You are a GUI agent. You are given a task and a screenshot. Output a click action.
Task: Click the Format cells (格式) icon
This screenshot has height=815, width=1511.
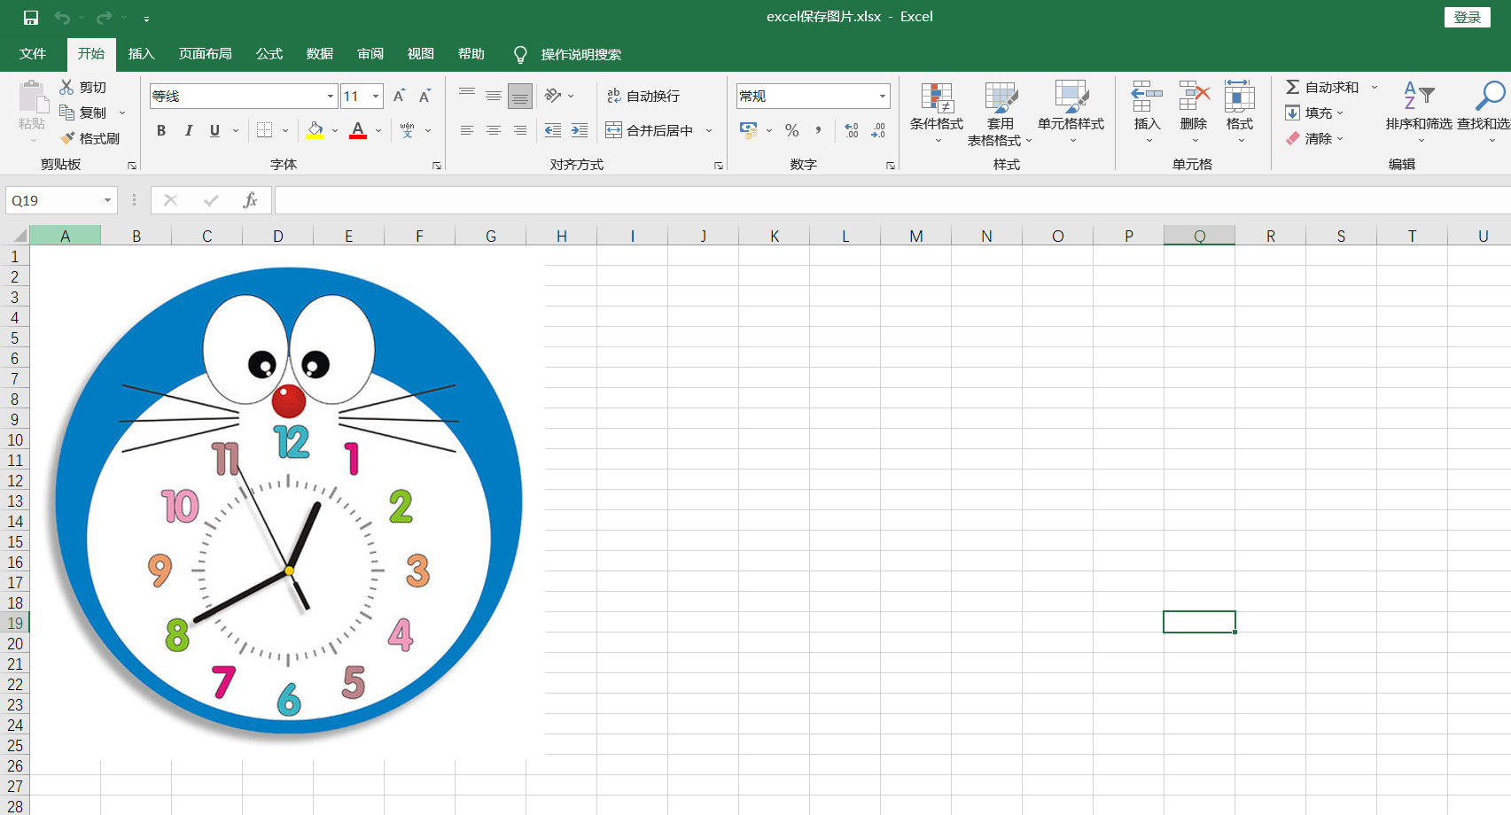(1239, 96)
